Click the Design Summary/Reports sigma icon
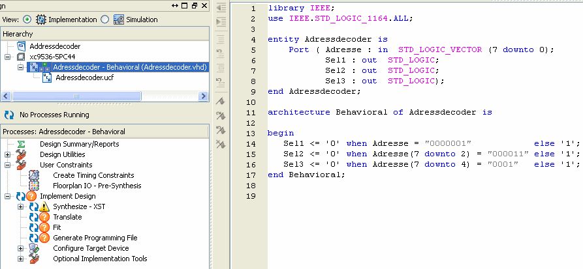Viewport: 583px width, 269px height. (21, 144)
